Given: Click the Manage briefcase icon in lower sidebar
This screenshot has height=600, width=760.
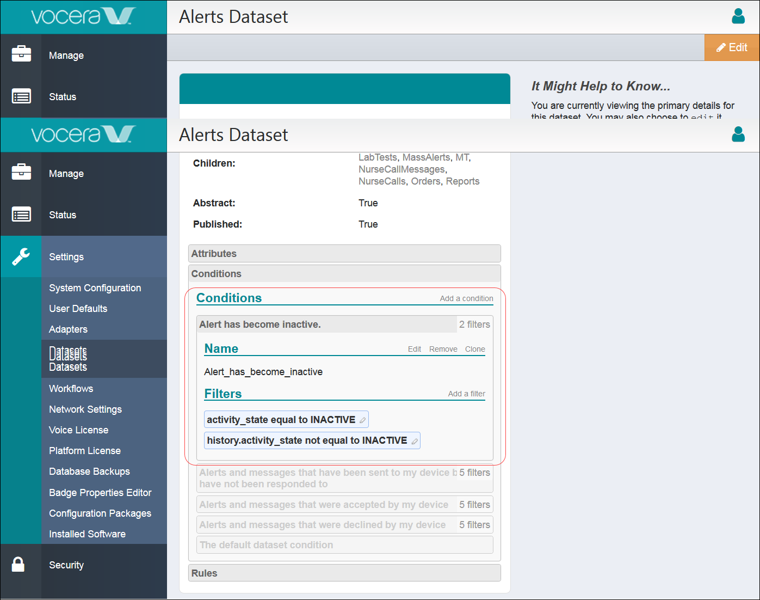Looking at the screenshot, I should [21, 172].
